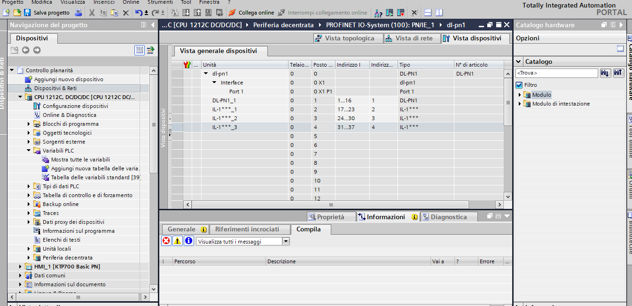Open Online & Diagnostica tree item
Screen dimensions: 632x306
click(70, 115)
